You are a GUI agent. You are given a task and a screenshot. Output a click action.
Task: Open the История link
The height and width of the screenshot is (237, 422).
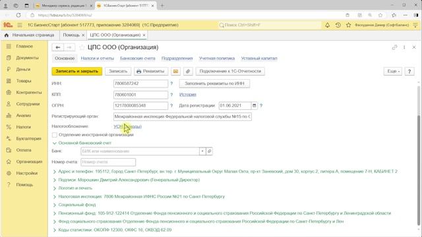click(x=187, y=95)
